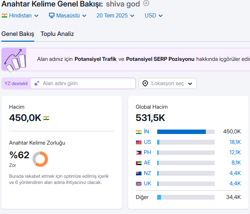Click the growth chart illustration in banner
The image size is (250, 214).
[14, 59]
